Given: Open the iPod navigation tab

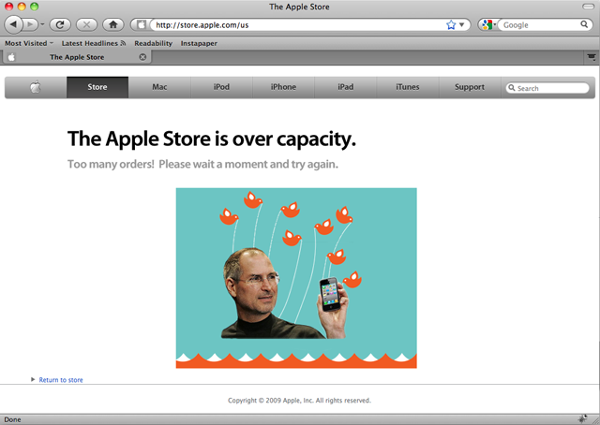Looking at the screenshot, I should tap(221, 87).
